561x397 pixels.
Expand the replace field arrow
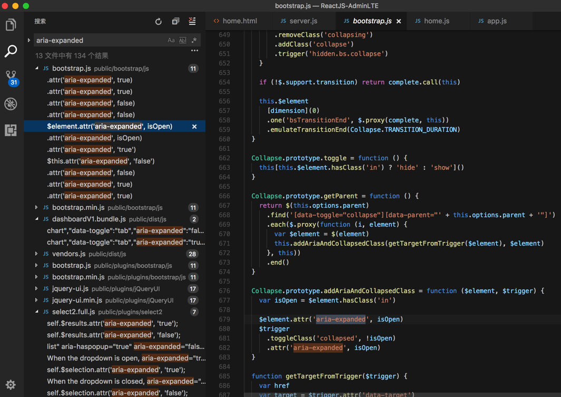click(29, 41)
